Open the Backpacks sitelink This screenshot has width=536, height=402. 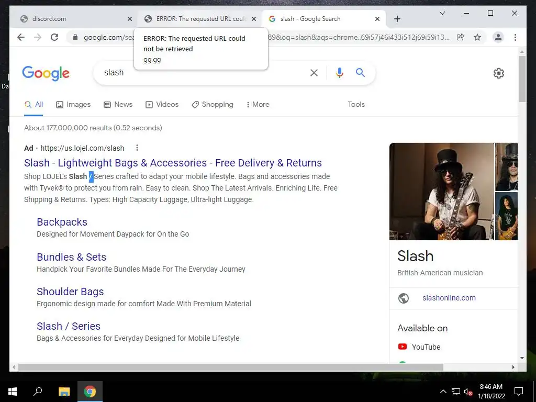click(x=62, y=222)
